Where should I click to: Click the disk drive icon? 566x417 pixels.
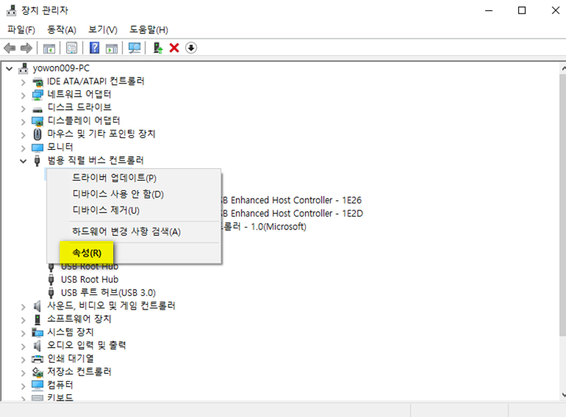pyautogui.click(x=38, y=109)
